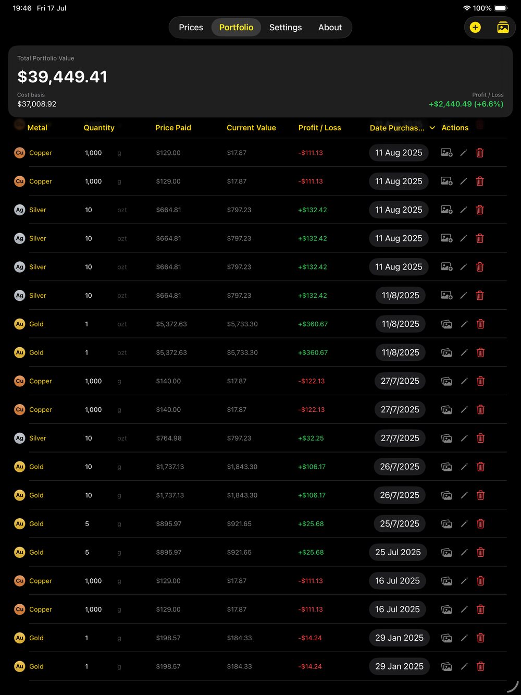Click total portfolio value $39,449.41
Viewport: 521px width, 695px height.
[62, 77]
